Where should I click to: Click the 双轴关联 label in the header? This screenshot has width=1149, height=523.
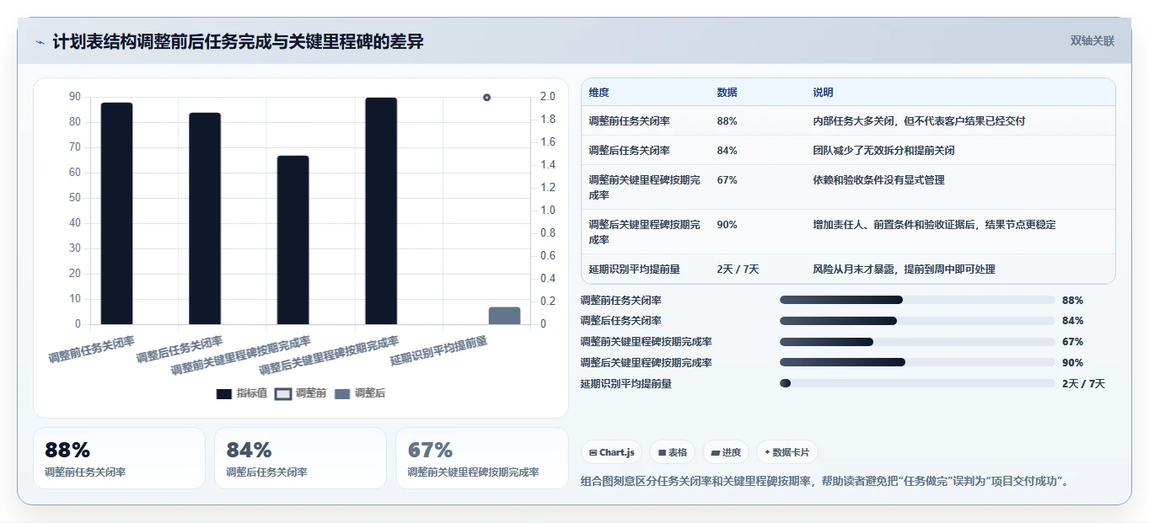pos(1092,41)
